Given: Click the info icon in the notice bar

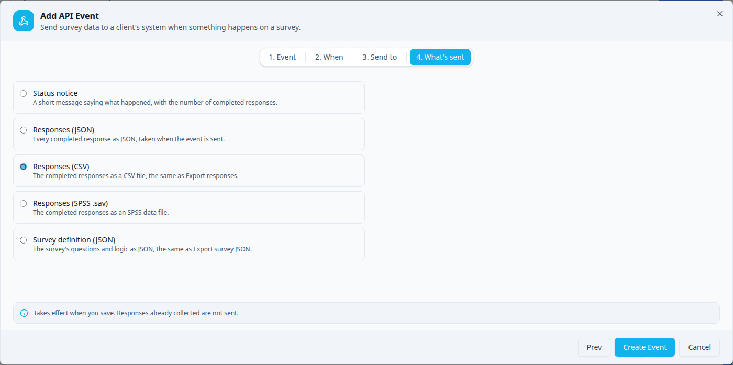Looking at the screenshot, I should (x=24, y=313).
